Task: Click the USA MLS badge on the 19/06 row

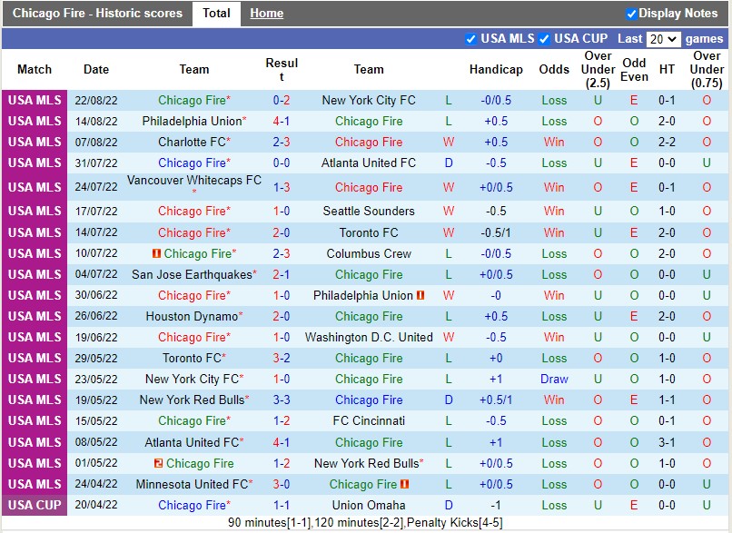Action: (x=35, y=337)
